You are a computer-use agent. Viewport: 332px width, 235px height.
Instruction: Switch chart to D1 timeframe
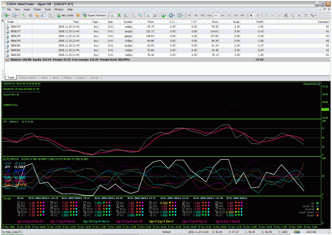tap(229, 15)
